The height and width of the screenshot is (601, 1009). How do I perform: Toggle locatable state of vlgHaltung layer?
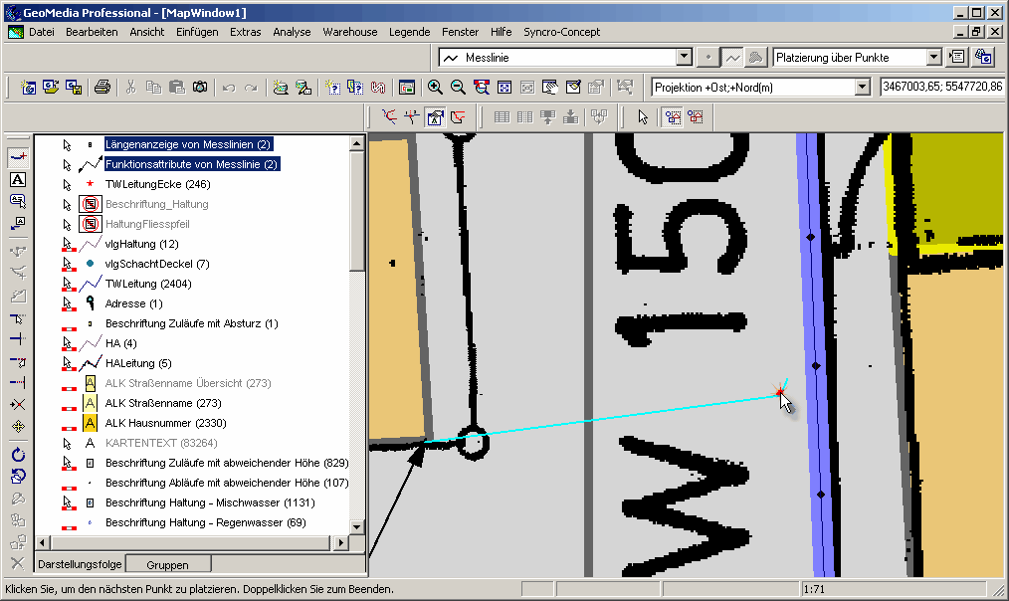click(68, 244)
